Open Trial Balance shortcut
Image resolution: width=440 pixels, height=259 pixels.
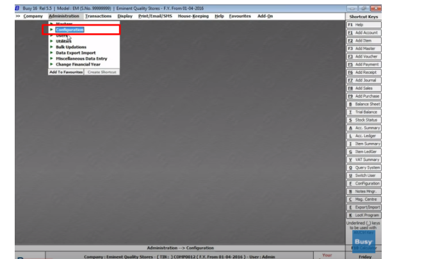pyautogui.click(x=364, y=112)
